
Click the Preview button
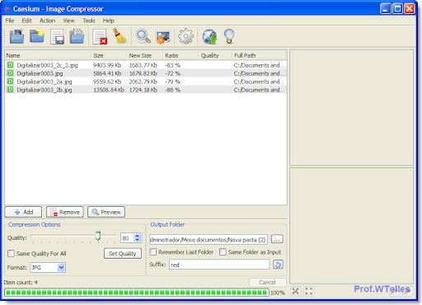pyautogui.click(x=106, y=212)
